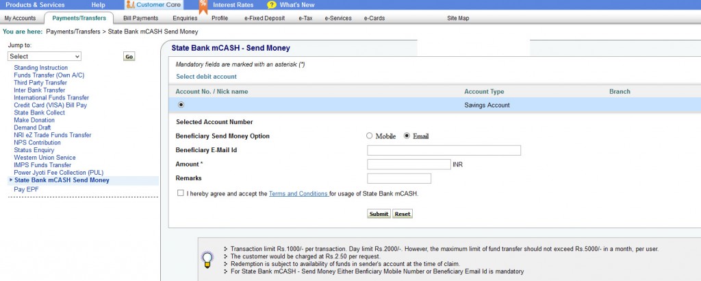
Task: Open NRI eZ Trade Funds Transfer link
Action: click(52, 135)
